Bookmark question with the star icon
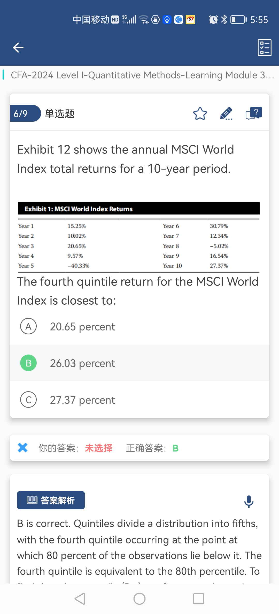Viewport: 279px width, 614px height. [x=200, y=114]
